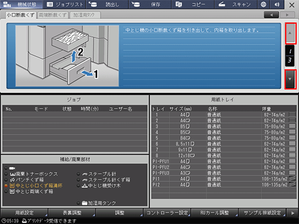Select tray 4 B5 row
The width and height of the screenshot is (299, 224).
pyautogui.click(x=224, y=132)
